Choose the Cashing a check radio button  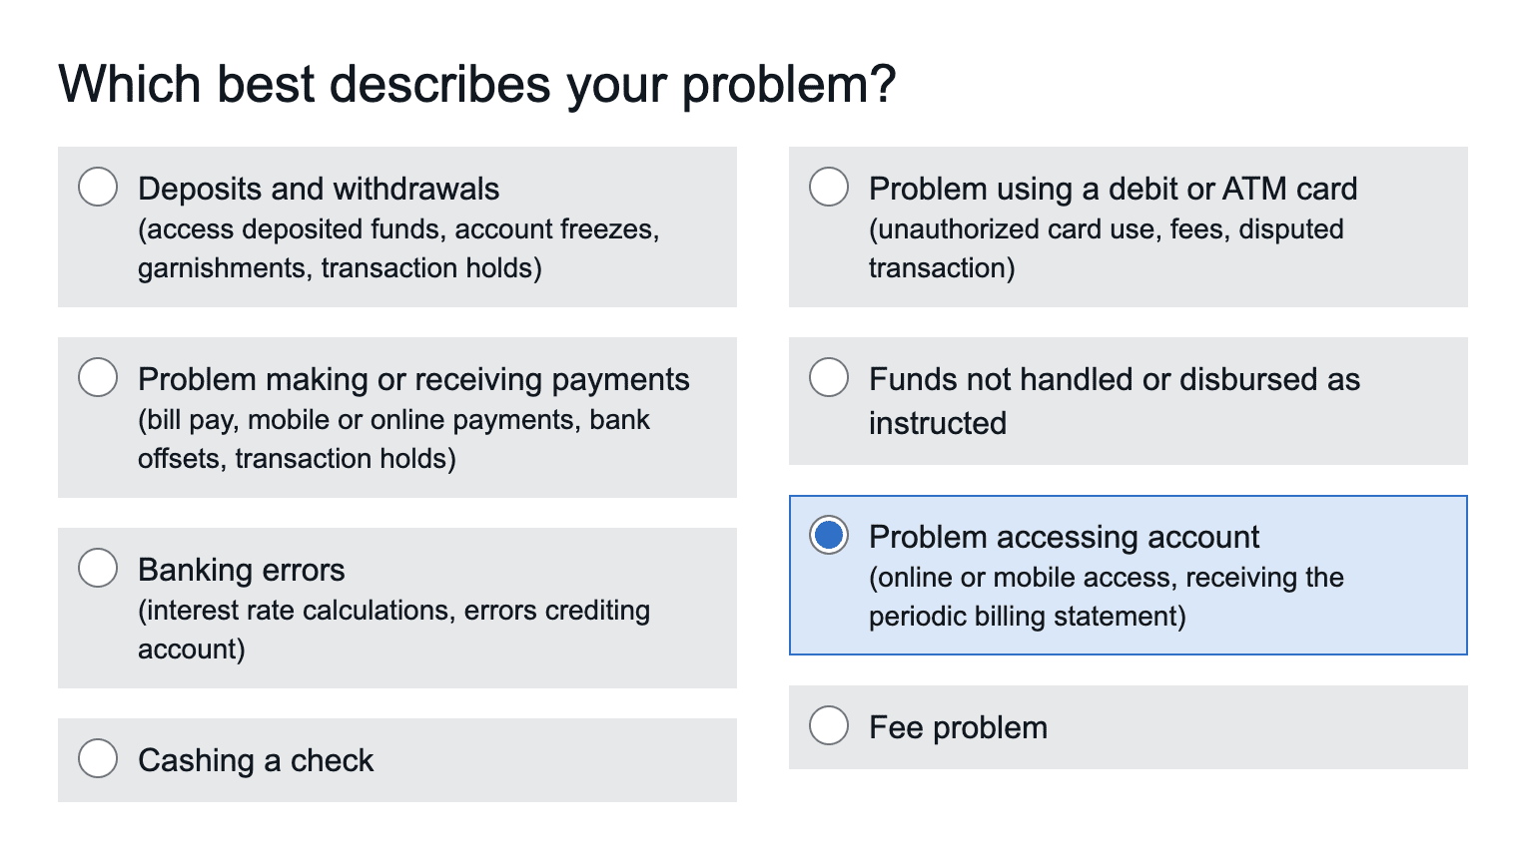click(x=98, y=758)
